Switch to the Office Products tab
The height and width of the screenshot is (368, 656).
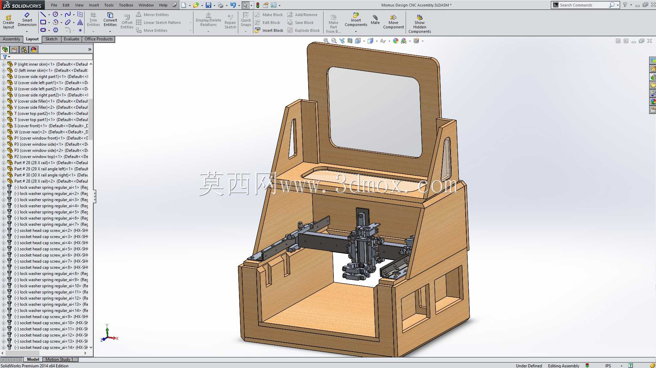[x=99, y=39]
